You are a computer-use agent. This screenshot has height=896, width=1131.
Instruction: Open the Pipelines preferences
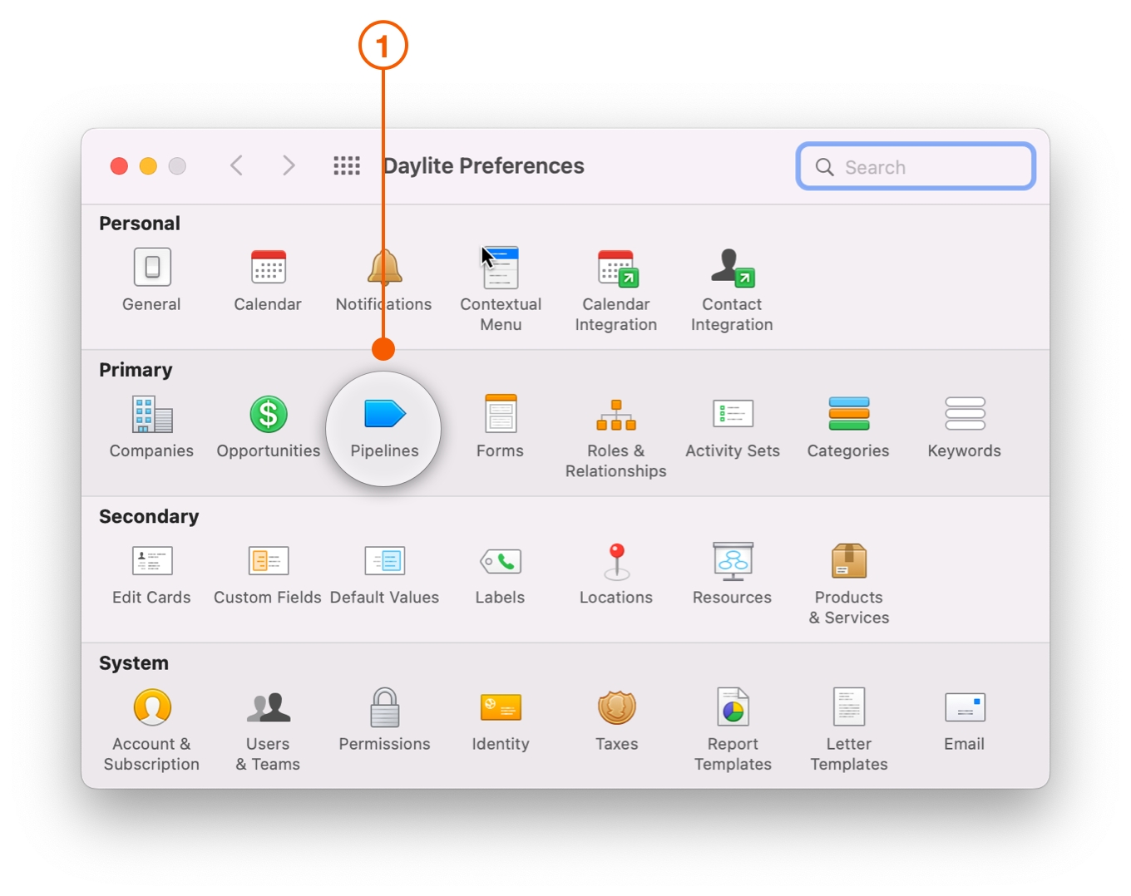point(383,426)
